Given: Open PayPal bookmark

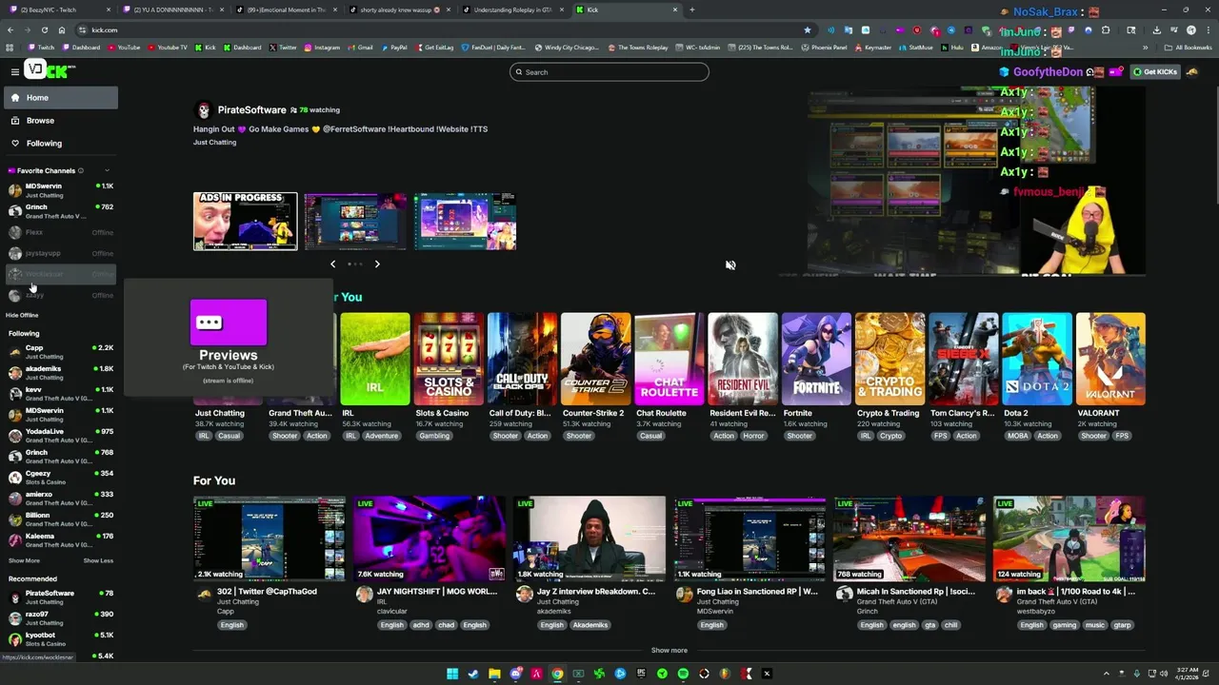Looking at the screenshot, I should pyautogui.click(x=394, y=48).
